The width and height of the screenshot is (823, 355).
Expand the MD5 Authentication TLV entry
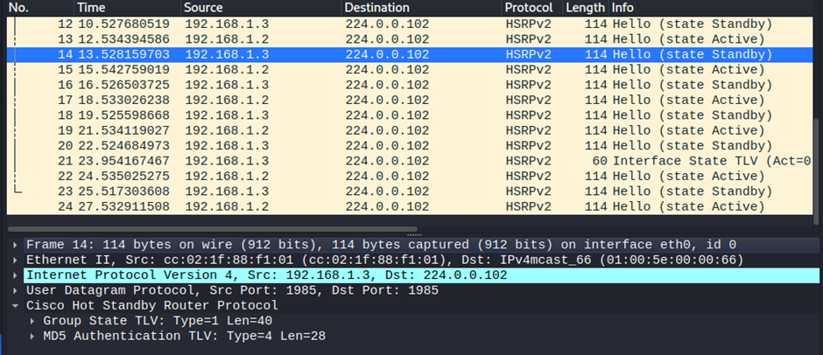pyautogui.click(x=32, y=336)
